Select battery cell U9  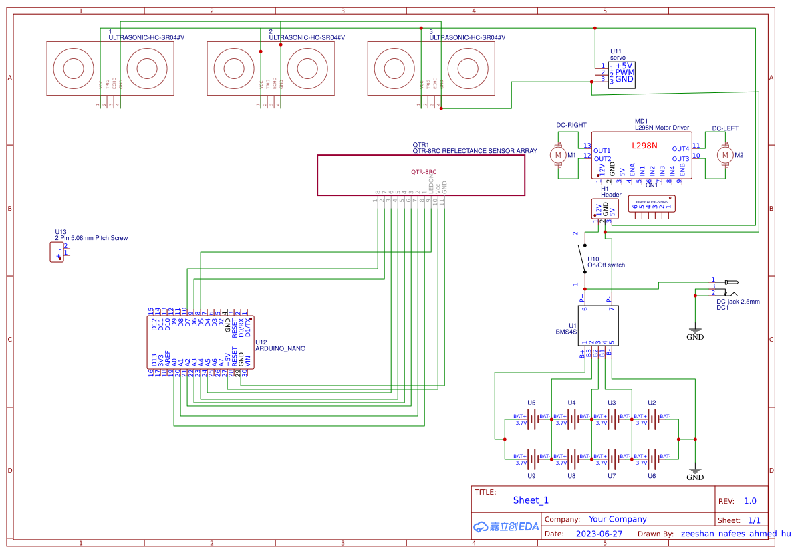pyautogui.click(x=531, y=459)
